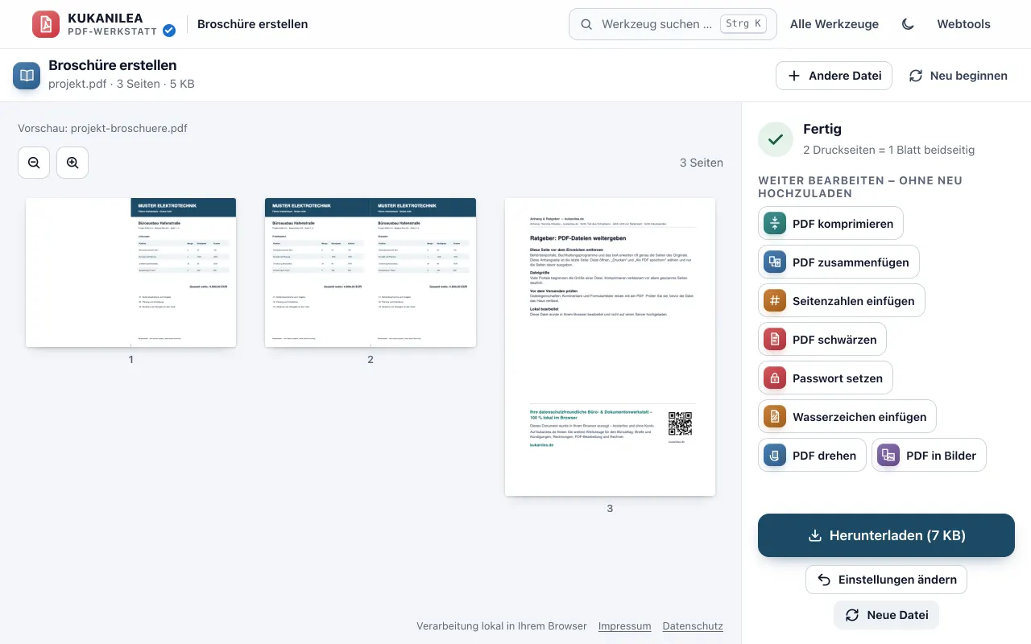The width and height of the screenshot is (1031, 644).
Task: Open Passwort setzen tool
Action: click(826, 378)
